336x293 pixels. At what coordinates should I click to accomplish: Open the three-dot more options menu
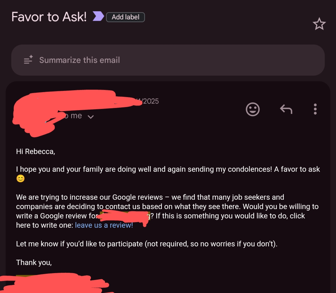[x=315, y=109]
